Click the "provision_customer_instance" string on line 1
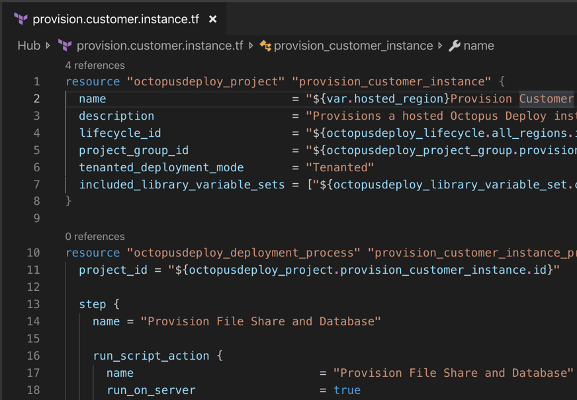This screenshot has width=577, height=400. (392, 81)
